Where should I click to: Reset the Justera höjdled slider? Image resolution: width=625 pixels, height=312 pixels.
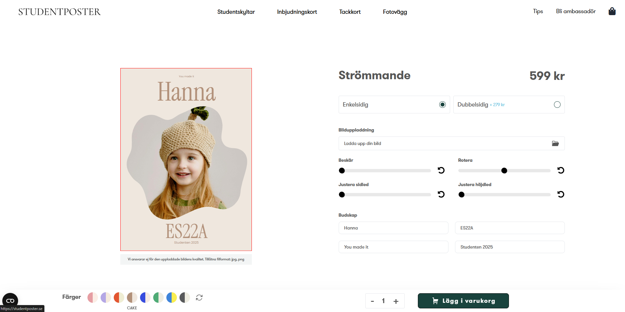point(561,194)
